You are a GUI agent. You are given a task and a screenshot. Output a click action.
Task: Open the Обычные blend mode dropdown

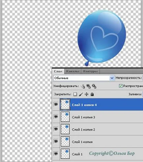click(84, 78)
